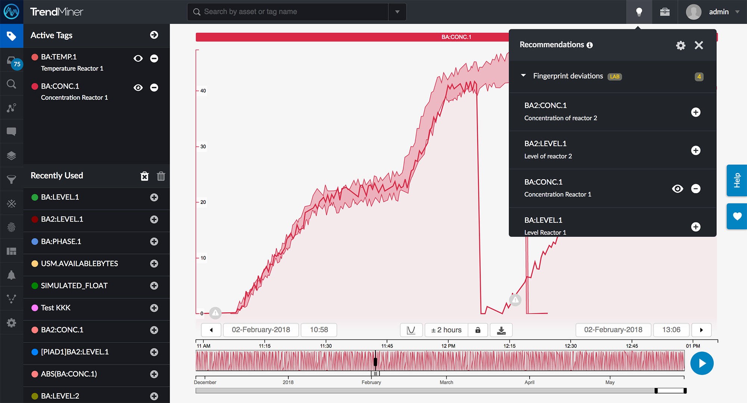The height and width of the screenshot is (403, 747).
Task: Add BA2:CONC.1 from recently used
Action: (154, 330)
